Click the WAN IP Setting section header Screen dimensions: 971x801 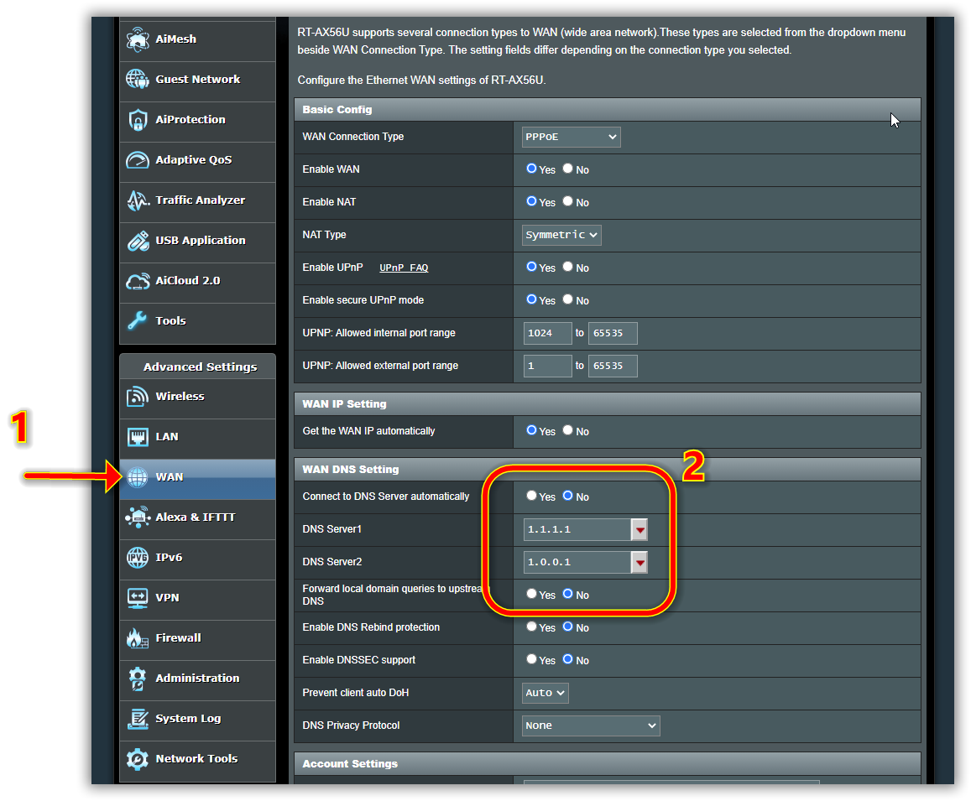click(608, 404)
